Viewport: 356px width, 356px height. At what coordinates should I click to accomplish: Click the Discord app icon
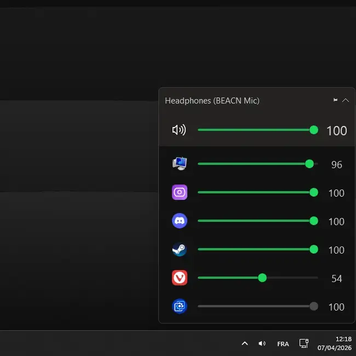(180, 221)
